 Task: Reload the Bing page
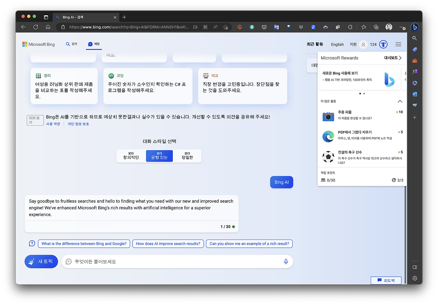(36, 27)
